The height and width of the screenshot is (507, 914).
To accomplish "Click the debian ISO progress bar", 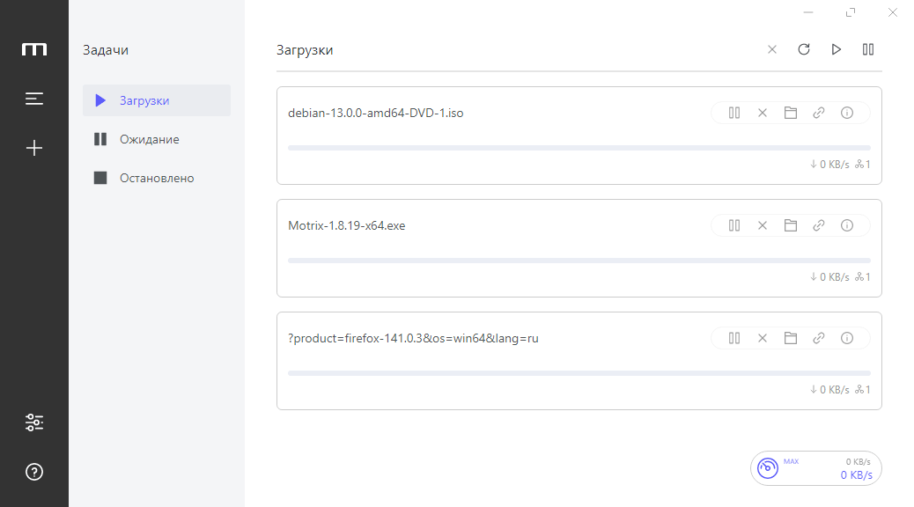I will (579, 148).
